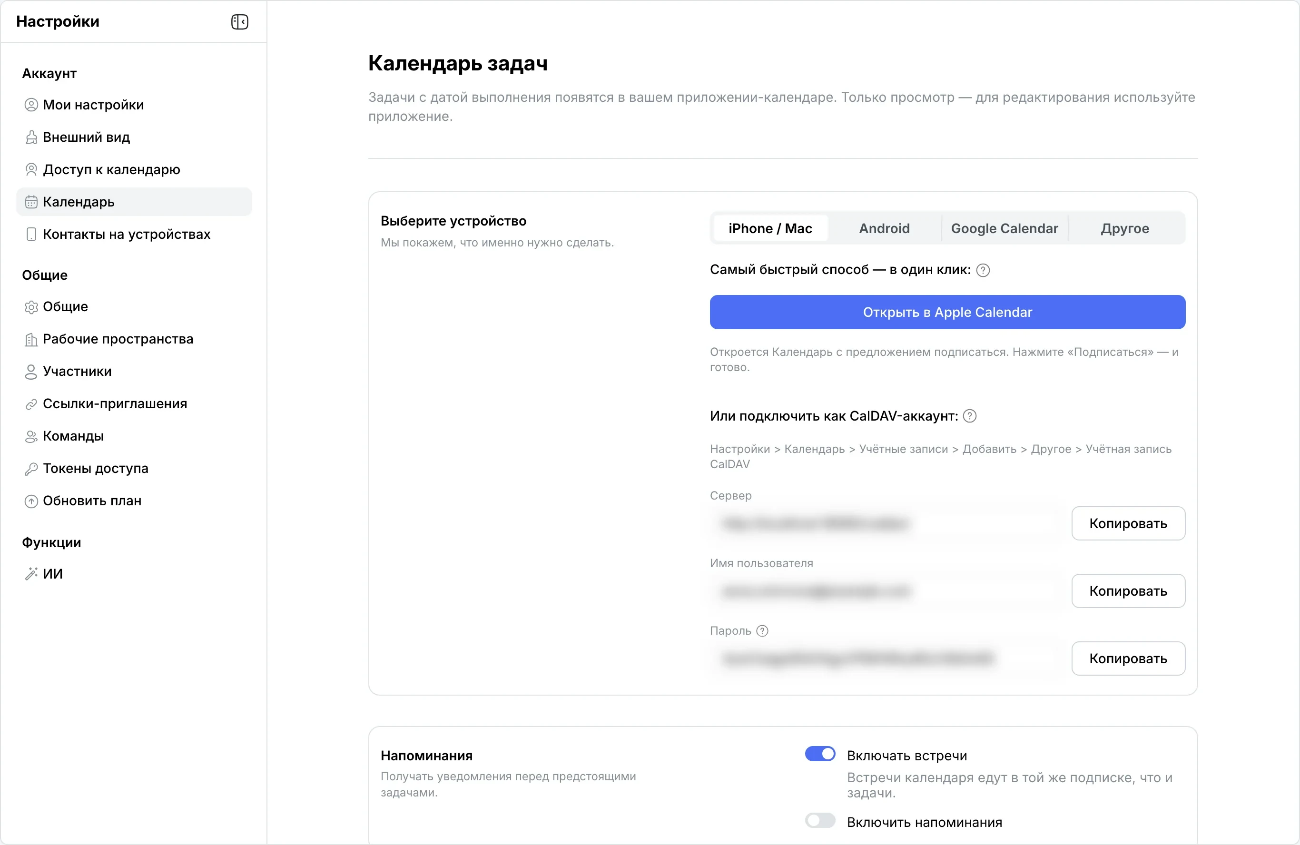Go to Рабочие пространства settings
Viewport: 1300px width, 845px height.
click(x=134, y=339)
